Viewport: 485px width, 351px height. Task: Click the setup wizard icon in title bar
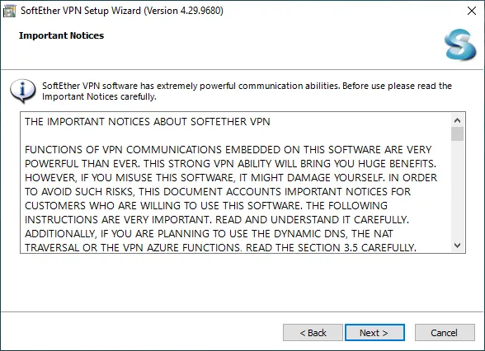tap(9, 12)
